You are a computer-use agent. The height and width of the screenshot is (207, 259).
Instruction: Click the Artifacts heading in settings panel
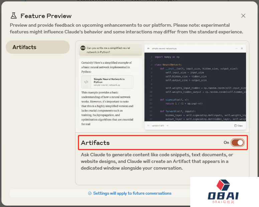coord(95,143)
